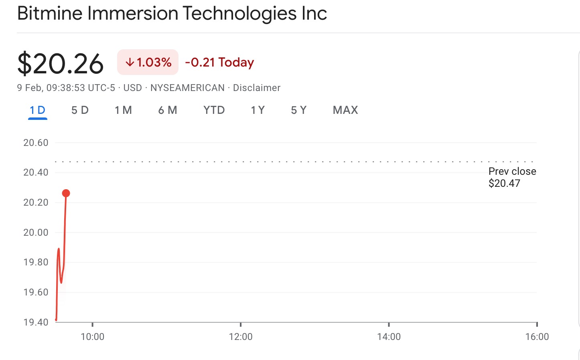Image resolution: width=580 pixels, height=360 pixels.
Task: Click the 16:00 time axis label
Action: pos(537,337)
